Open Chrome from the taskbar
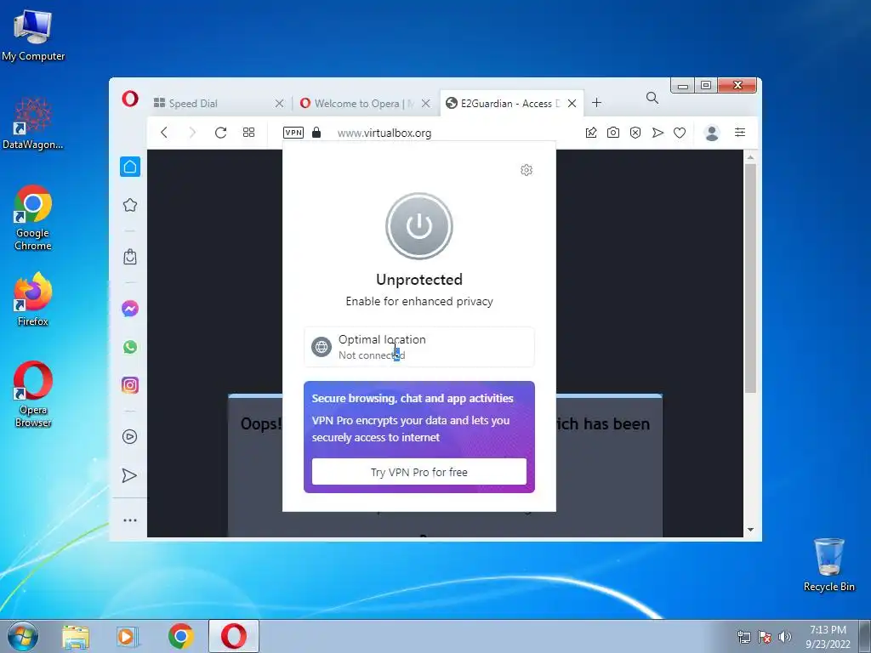871x653 pixels. (181, 636)
